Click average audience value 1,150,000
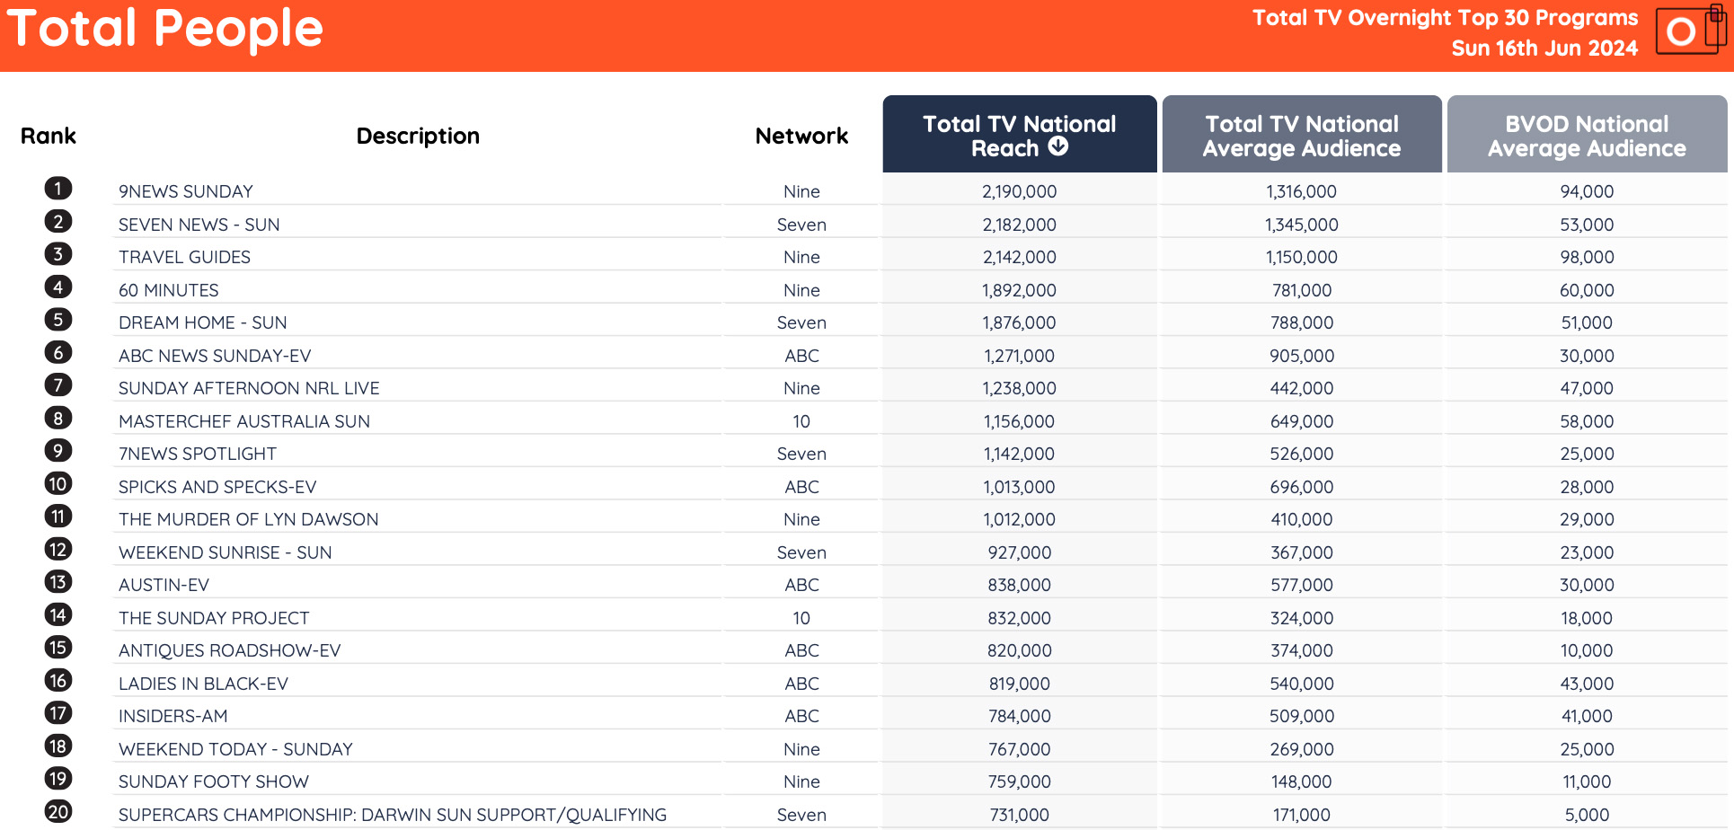The image size is (1734, 830). point(1302,257)
